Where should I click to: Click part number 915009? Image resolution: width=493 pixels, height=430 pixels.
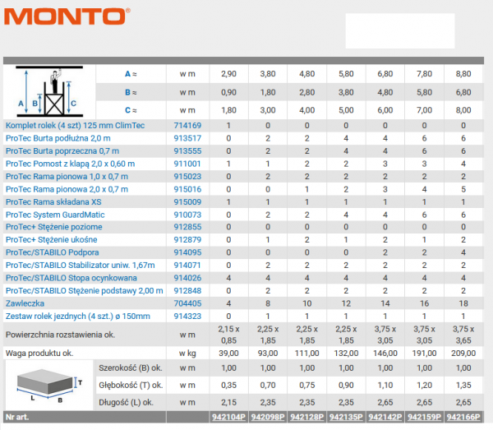tap(187, 202)
